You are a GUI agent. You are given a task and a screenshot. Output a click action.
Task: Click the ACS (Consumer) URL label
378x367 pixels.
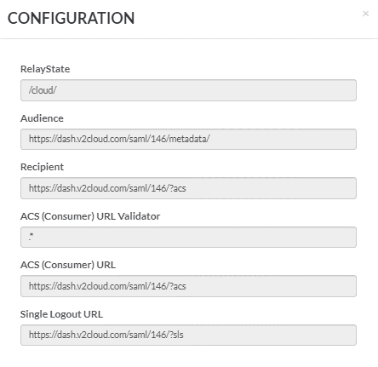click(68, 265)
